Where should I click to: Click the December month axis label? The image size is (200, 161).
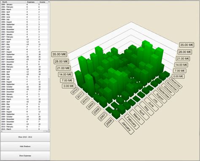(176, 83)
